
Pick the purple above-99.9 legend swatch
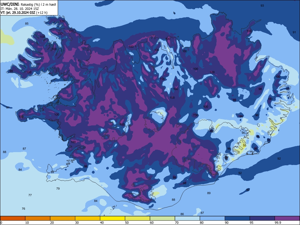tap(287, 218)
